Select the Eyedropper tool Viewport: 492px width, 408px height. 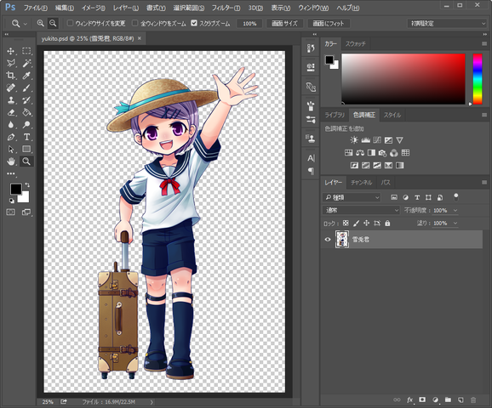26,76
